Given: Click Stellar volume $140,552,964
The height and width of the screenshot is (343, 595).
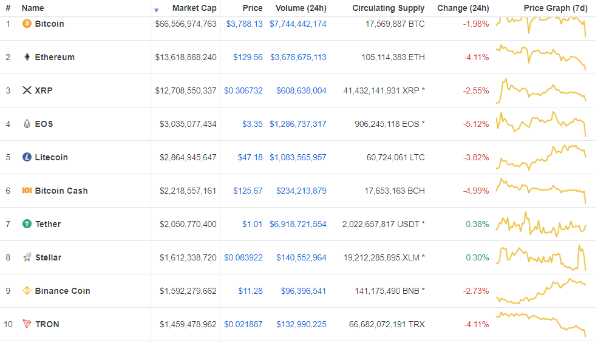Looking at the screenshot, I should pos(301,257).
